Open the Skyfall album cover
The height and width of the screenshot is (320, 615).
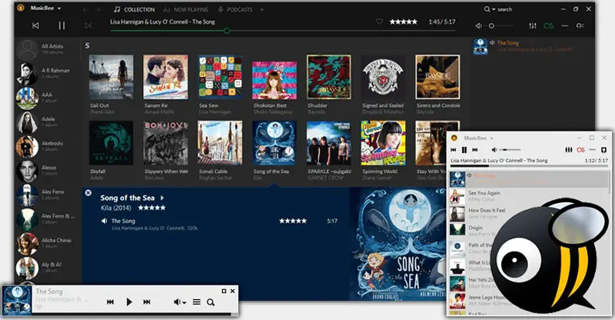(111, 143)
